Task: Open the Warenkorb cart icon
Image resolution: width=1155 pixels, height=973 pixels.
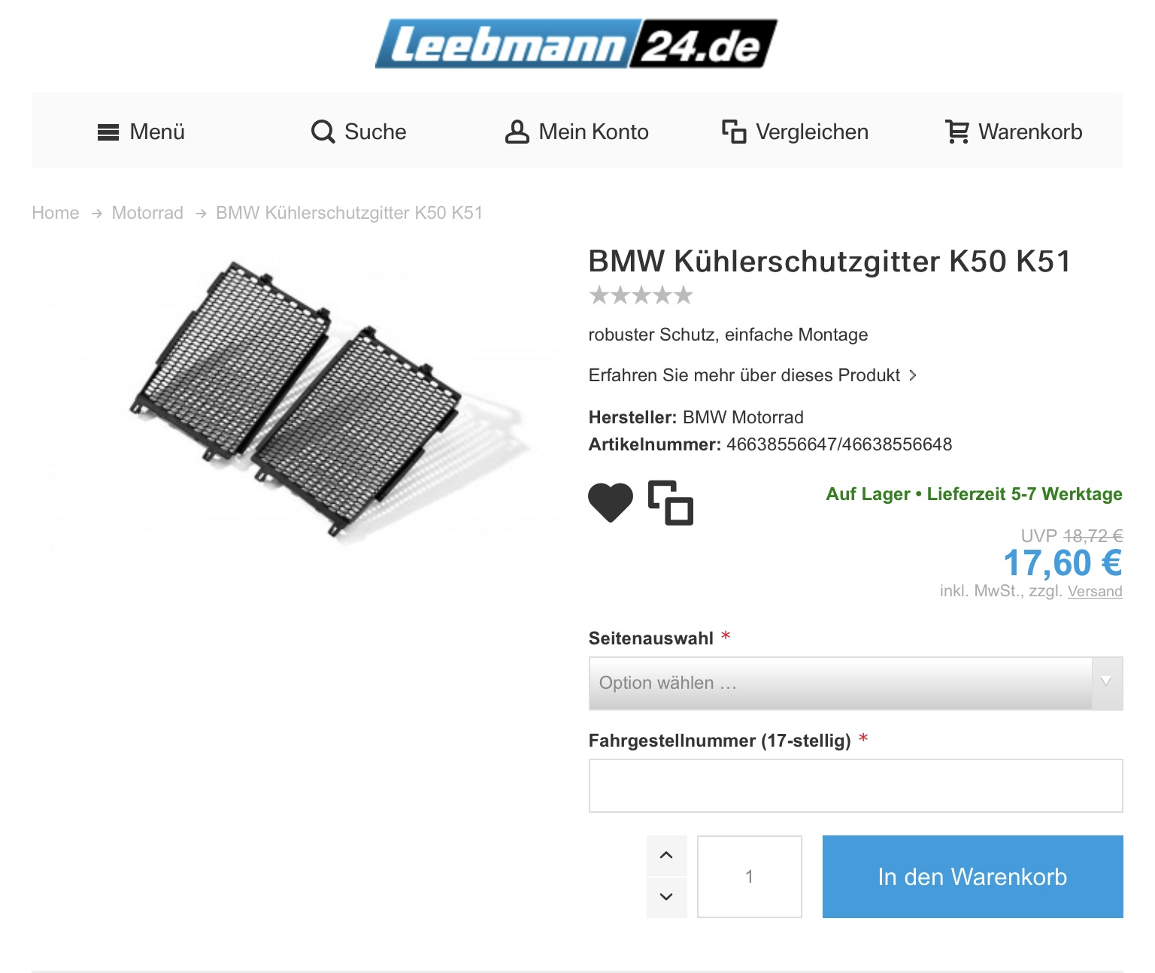Action: pyautogui.click(x=956, y=132)
